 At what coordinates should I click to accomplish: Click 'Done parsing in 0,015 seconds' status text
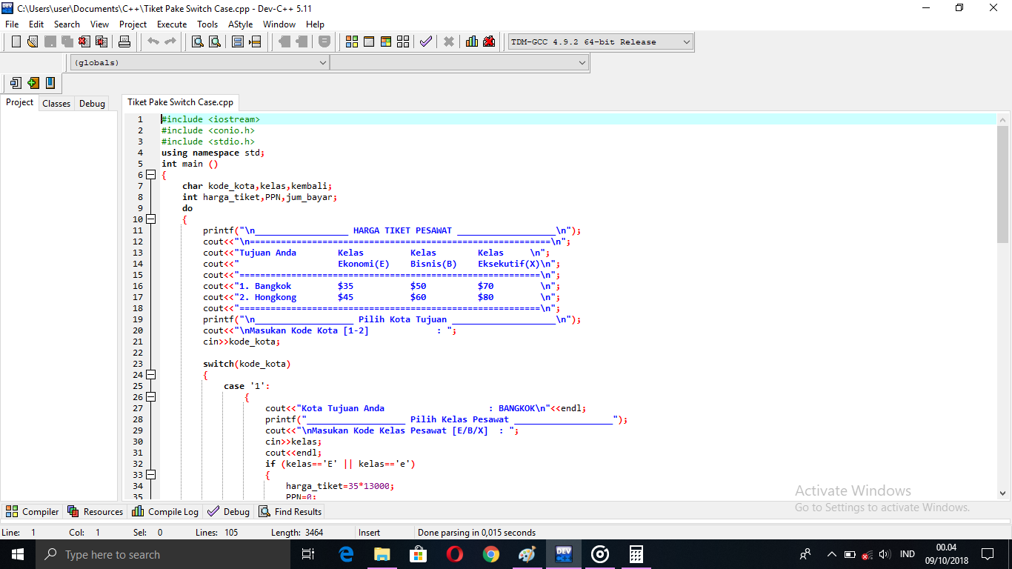[476, 533]
